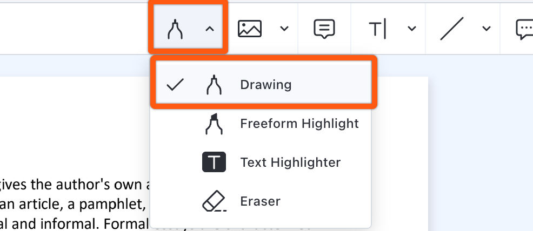Expand the Line tool options chevron
533x231 pixels.
(x=487, y=29)
